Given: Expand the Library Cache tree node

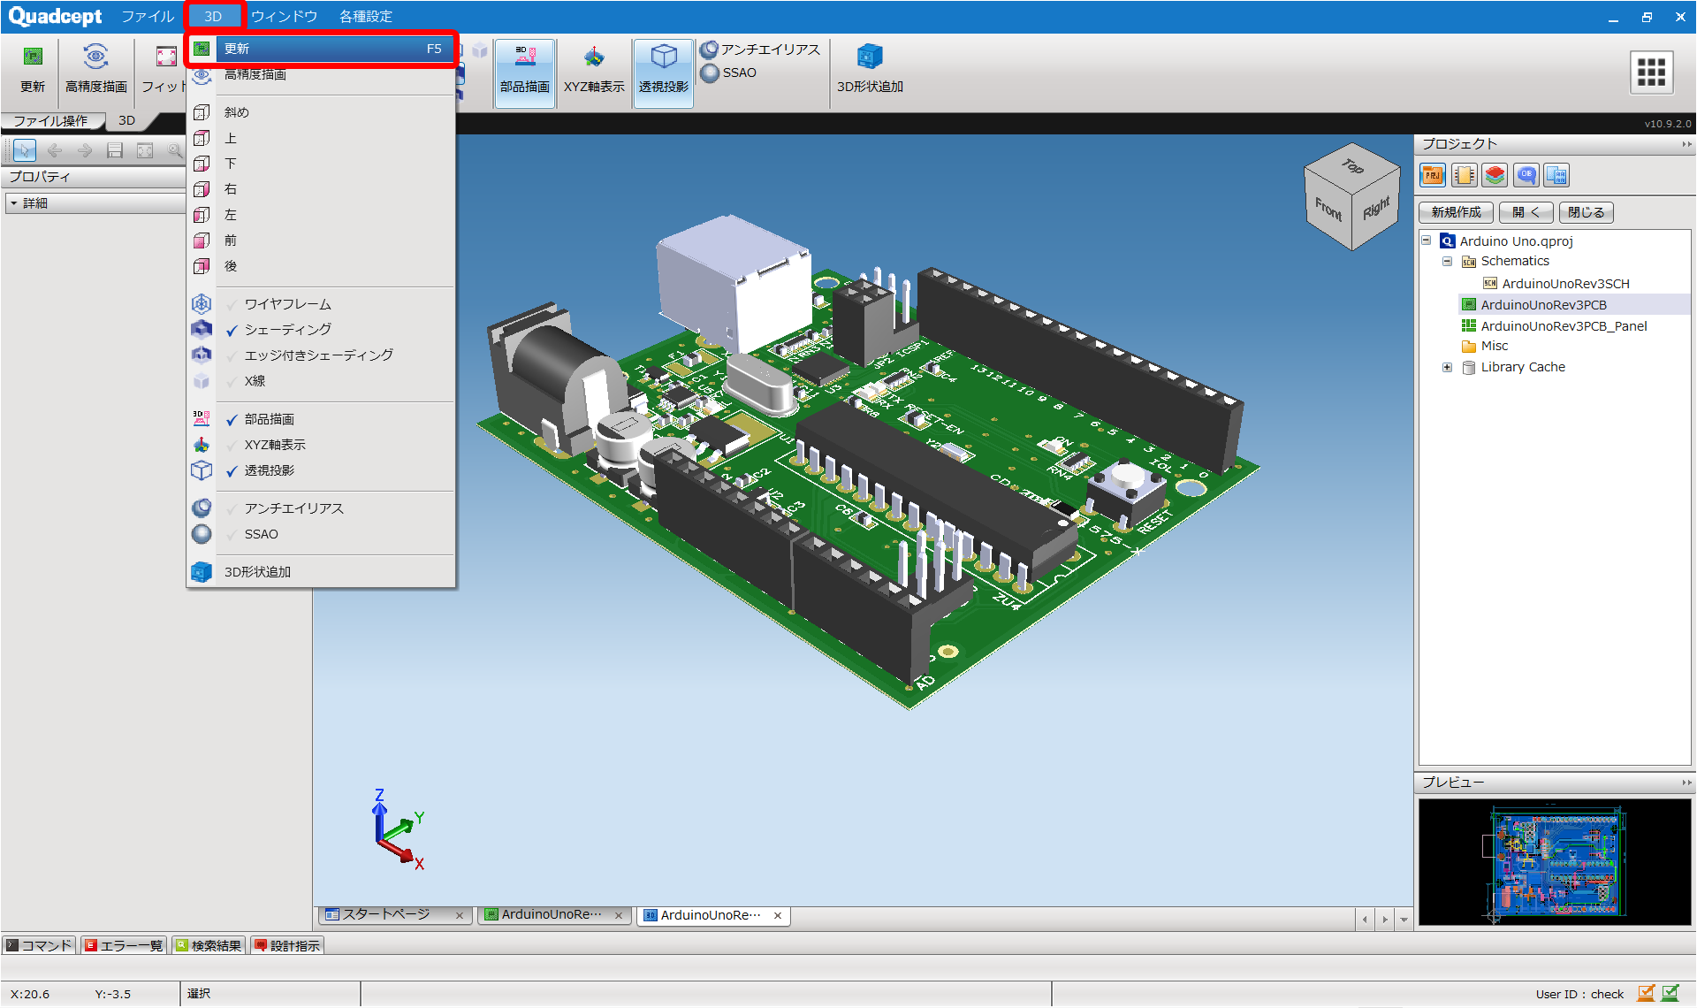Looking at the screenshot, I should pos(1447,367).
